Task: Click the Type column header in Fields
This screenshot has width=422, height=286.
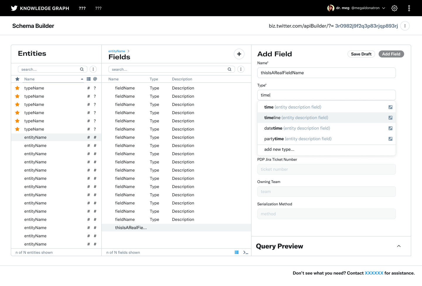Action: (154, 79)
